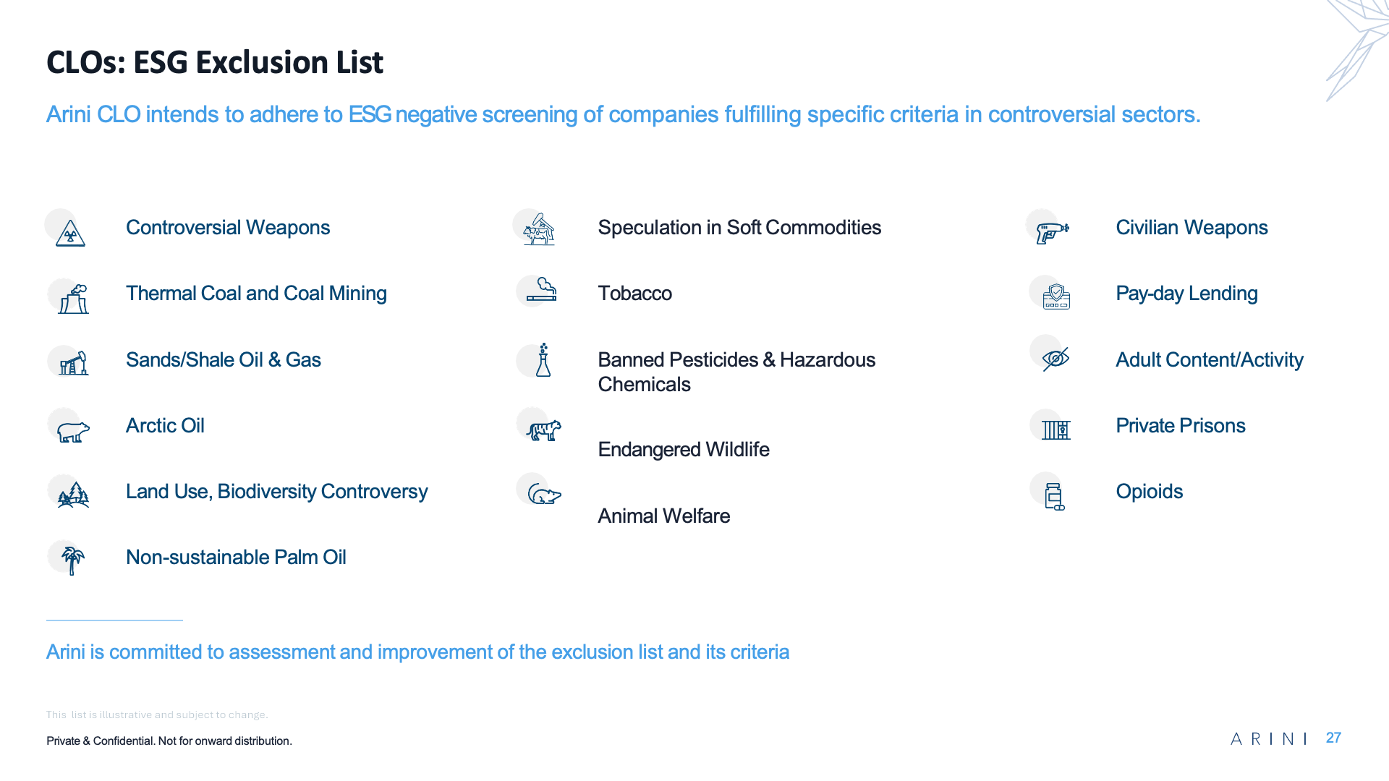Click the oil pump jack icon
Image resolution: width=1389 pixels, height=781 pixels.
[73, 363]
